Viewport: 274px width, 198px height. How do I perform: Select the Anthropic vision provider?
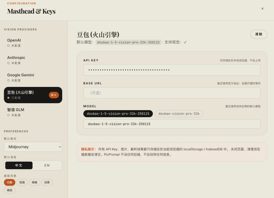(x=33, y=60)
